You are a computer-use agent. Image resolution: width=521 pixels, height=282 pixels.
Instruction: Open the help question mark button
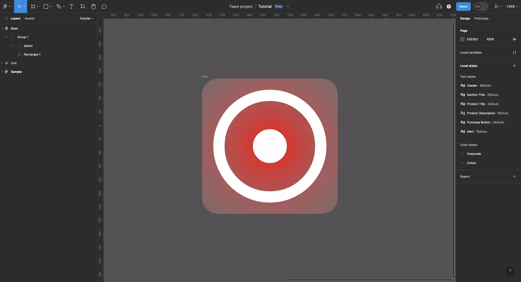510,271
